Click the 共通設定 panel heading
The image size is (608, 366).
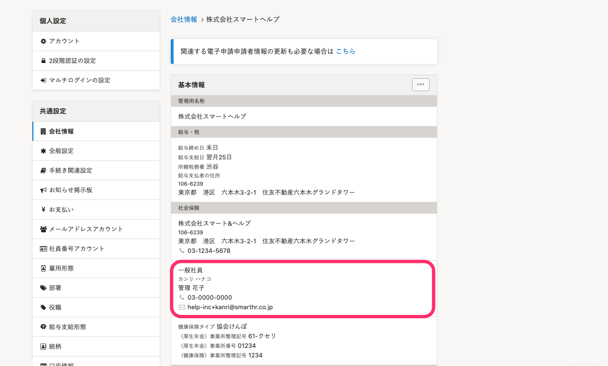tap(96, 111)
